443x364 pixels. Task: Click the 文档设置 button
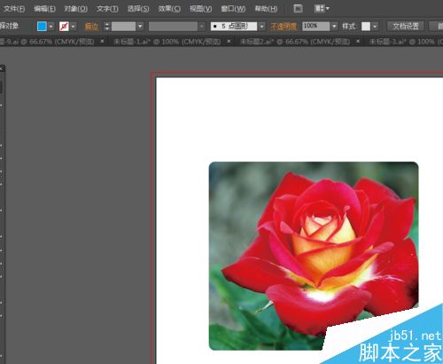406,27
